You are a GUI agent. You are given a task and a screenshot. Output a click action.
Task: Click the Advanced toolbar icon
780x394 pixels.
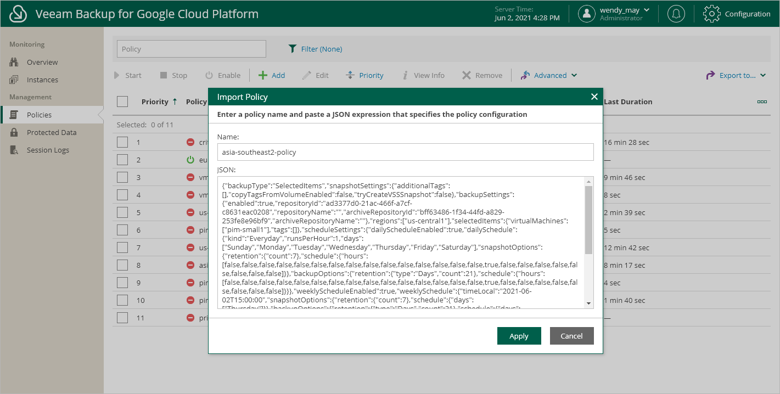coord(525,75)
